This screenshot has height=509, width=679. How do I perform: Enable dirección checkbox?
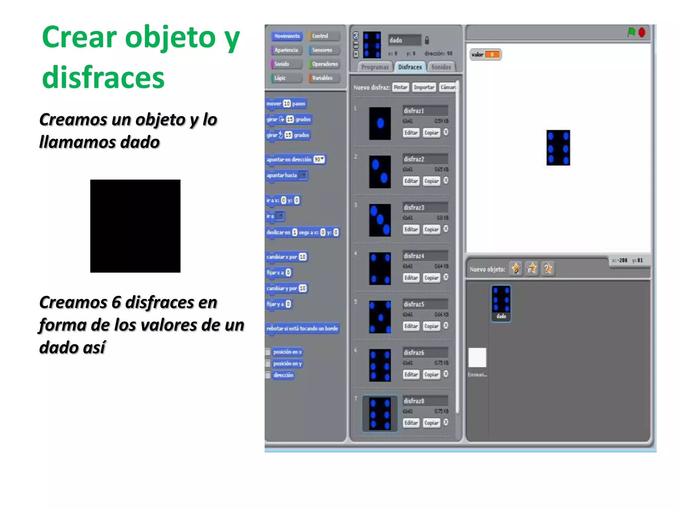click(268, 375)
